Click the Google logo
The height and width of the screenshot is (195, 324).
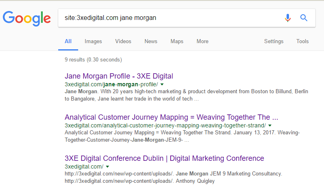point(26,18)
